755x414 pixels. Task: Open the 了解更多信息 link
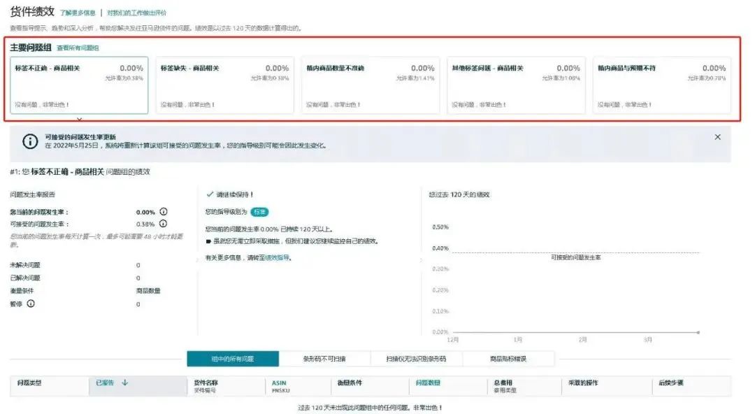coord(80,12)
